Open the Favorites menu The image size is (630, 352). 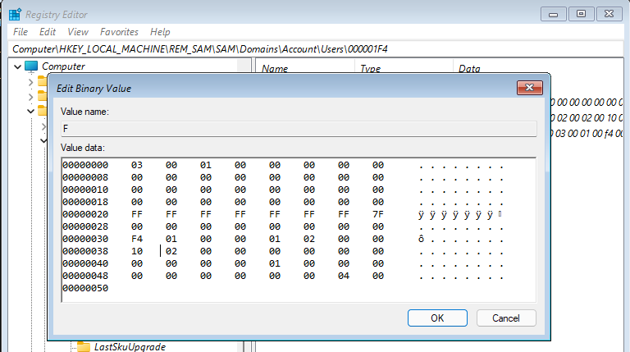(119, 32)
